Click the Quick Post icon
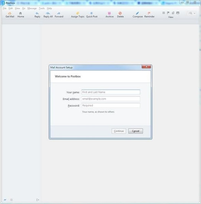Screen dimensions: 201x204 [x=91, y=13]
